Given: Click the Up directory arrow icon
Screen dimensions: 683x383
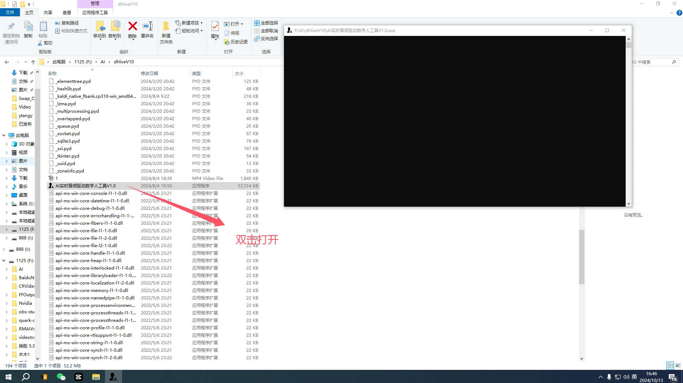Looking at the screenshot, I should (33, 62).
